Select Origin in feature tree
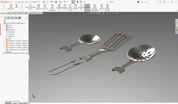The width and height of the screenshot is (178, 104). coord(10,39)
